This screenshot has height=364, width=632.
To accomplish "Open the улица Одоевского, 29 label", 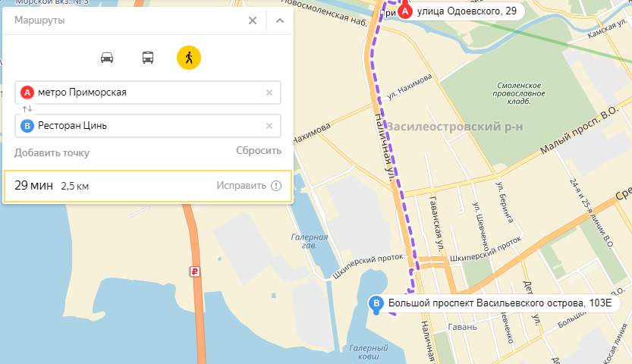I will tap(467, 11).
